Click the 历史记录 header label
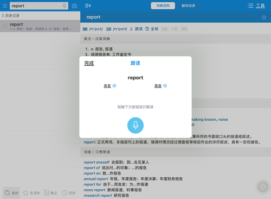Viewport: 271px width, 199px height. [x=12, y=16]
